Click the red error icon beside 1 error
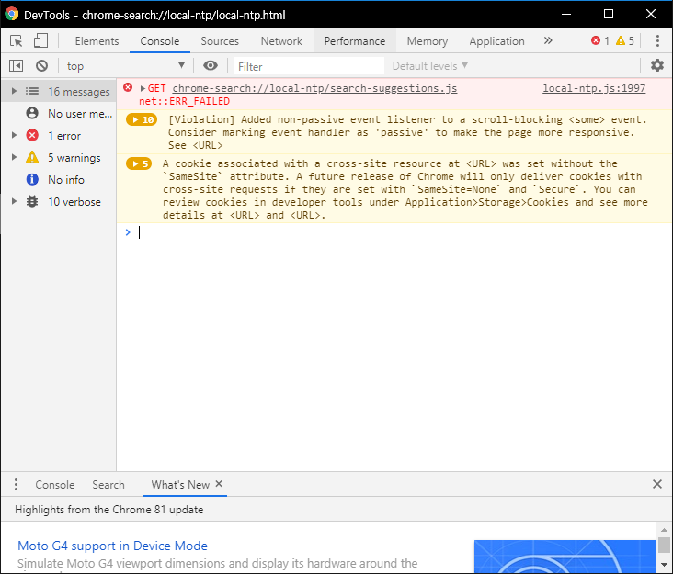The width and height of the screenshot is (673, 574). click(x=32, y=135)
